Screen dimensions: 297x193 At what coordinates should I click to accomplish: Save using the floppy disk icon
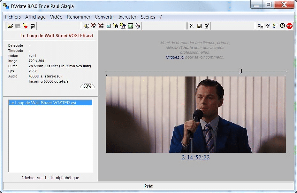pyautogui.click(x=199, y=26)
